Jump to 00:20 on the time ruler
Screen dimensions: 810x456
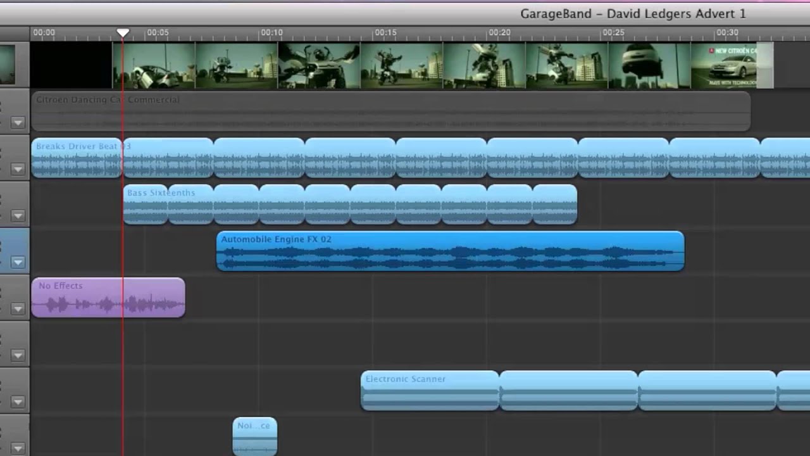pos(499,32)
